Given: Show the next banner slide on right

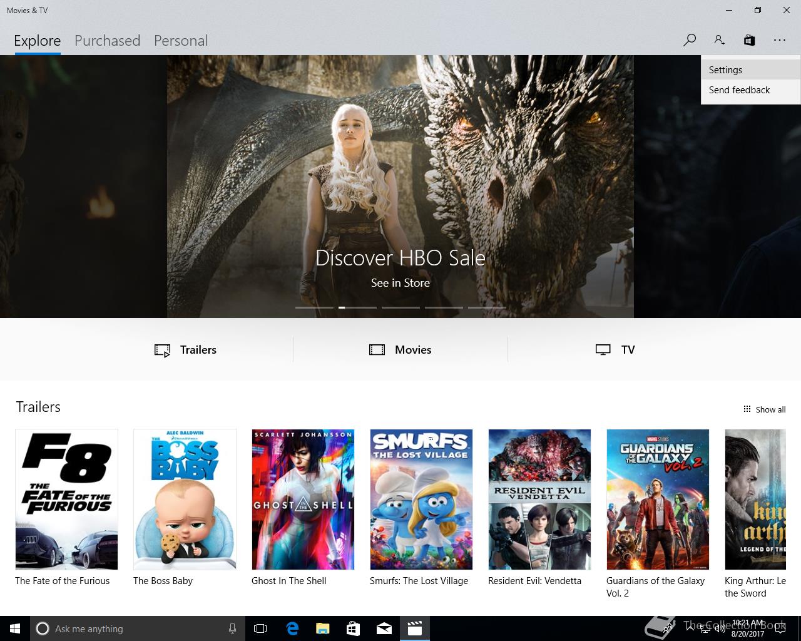Looking at the screenshot, I should (717, 187).
